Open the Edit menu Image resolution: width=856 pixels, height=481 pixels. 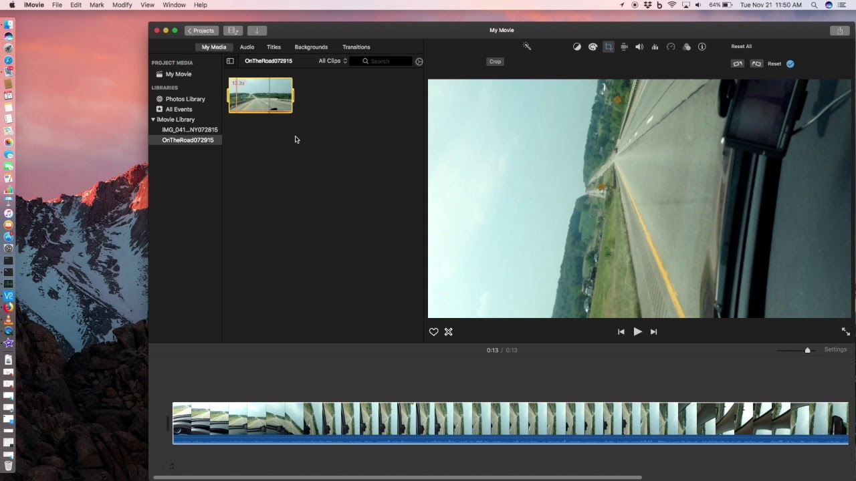click(76, 5)
